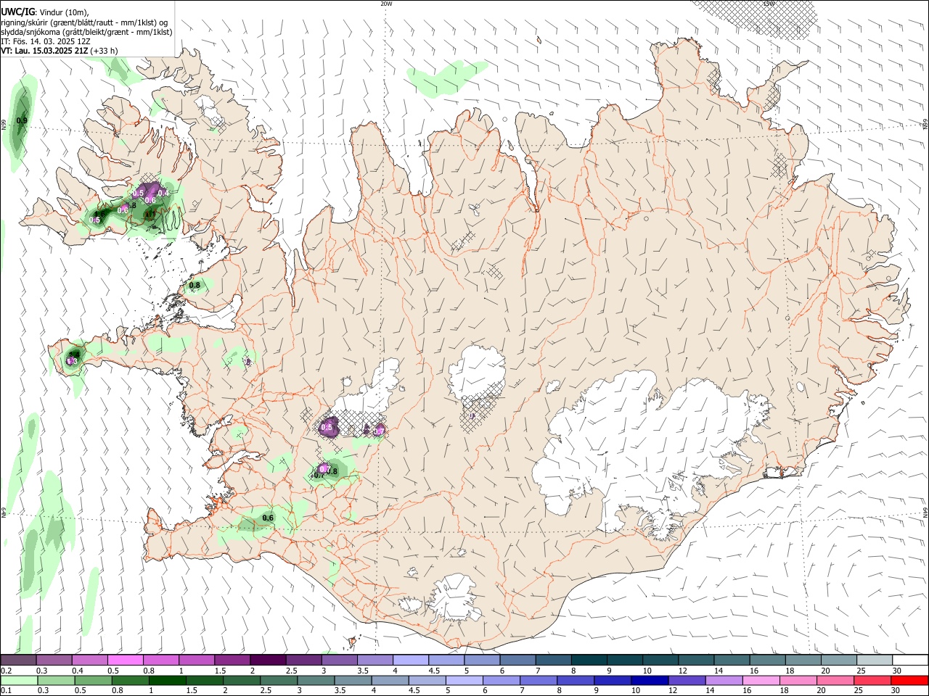Image resolution: width=929 pixels, height=696 pixels.
Task: Click the 15W longitude label at map top
Action: [x=769, y=4]
